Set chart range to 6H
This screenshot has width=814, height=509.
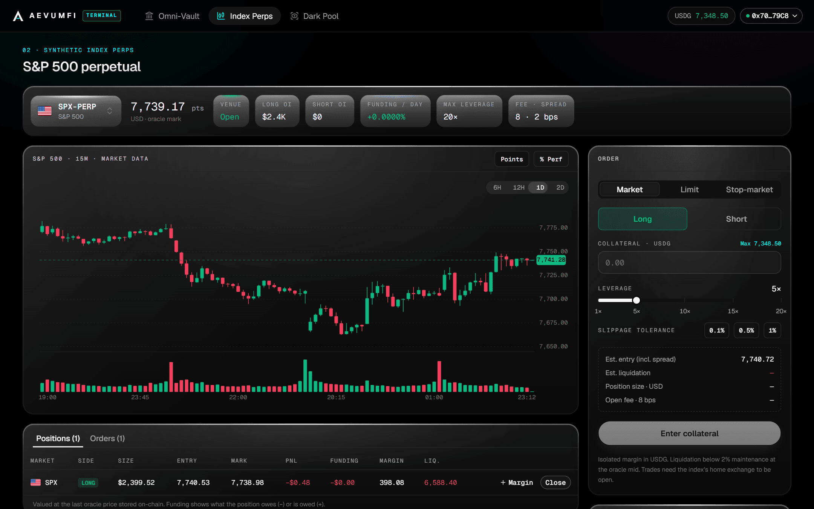(x=497, y=187)
